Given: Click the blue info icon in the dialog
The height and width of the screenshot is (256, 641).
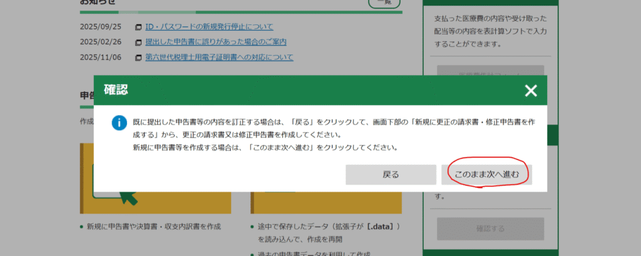Looking at the screenshot, I should (119, 122).
